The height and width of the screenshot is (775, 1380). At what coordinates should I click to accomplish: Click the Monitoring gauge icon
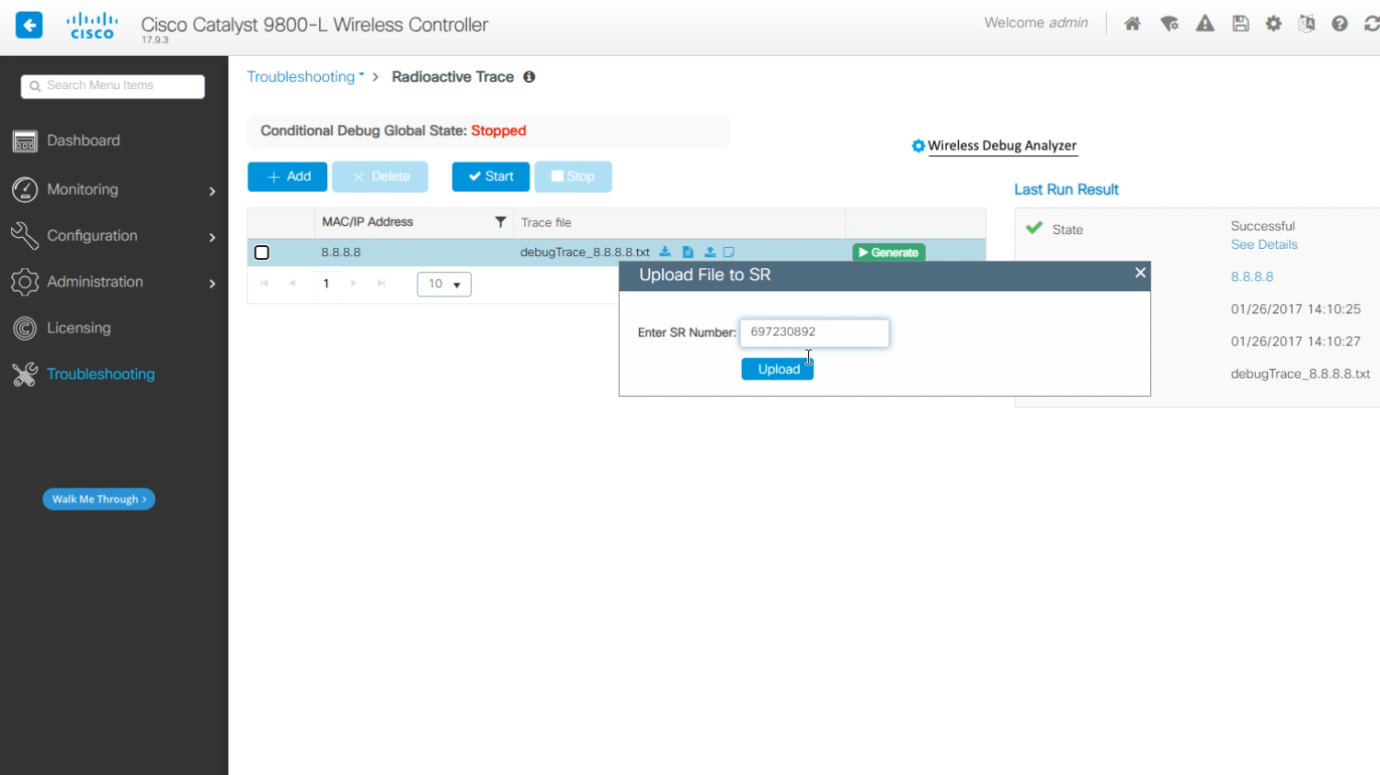pyautogui.click(x=25, y=189)
